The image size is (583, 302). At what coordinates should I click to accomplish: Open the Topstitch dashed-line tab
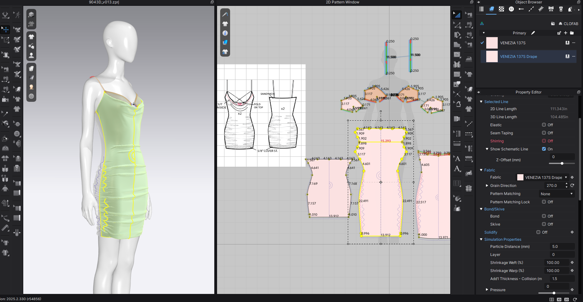[531, 9]
